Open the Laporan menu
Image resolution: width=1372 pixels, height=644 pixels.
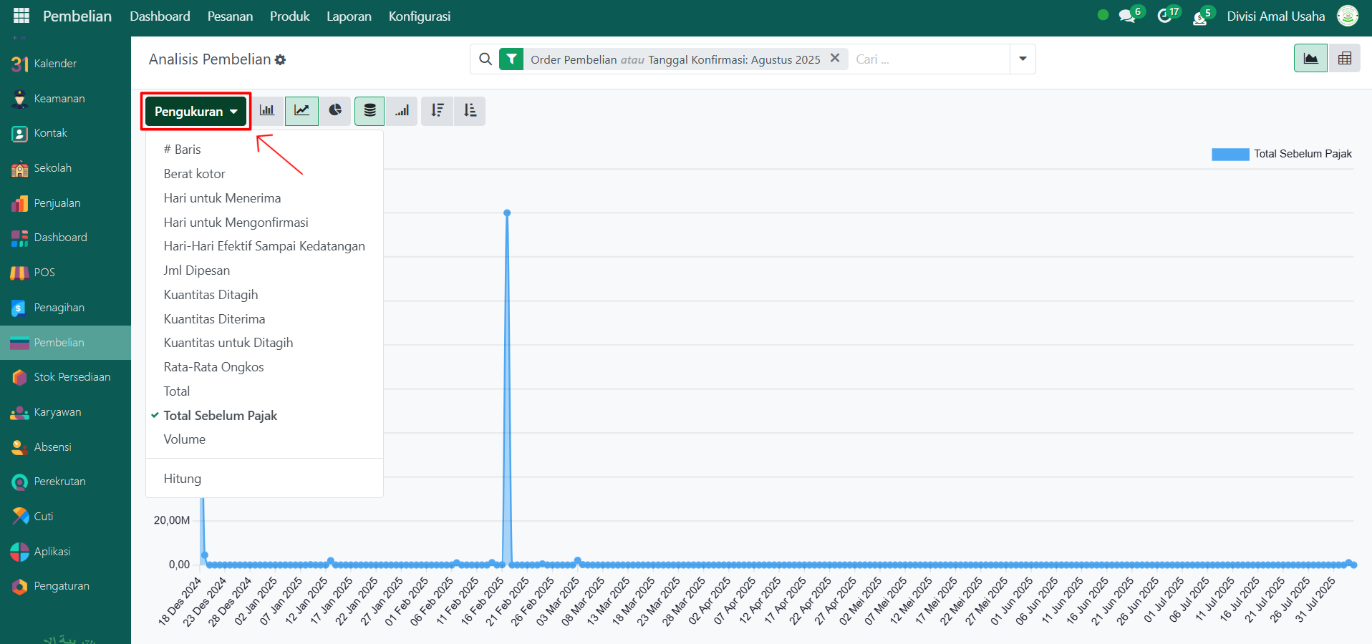coord(349,16)
